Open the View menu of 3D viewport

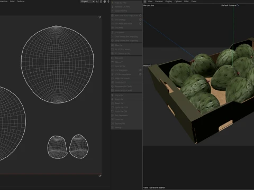click(150, 1)
